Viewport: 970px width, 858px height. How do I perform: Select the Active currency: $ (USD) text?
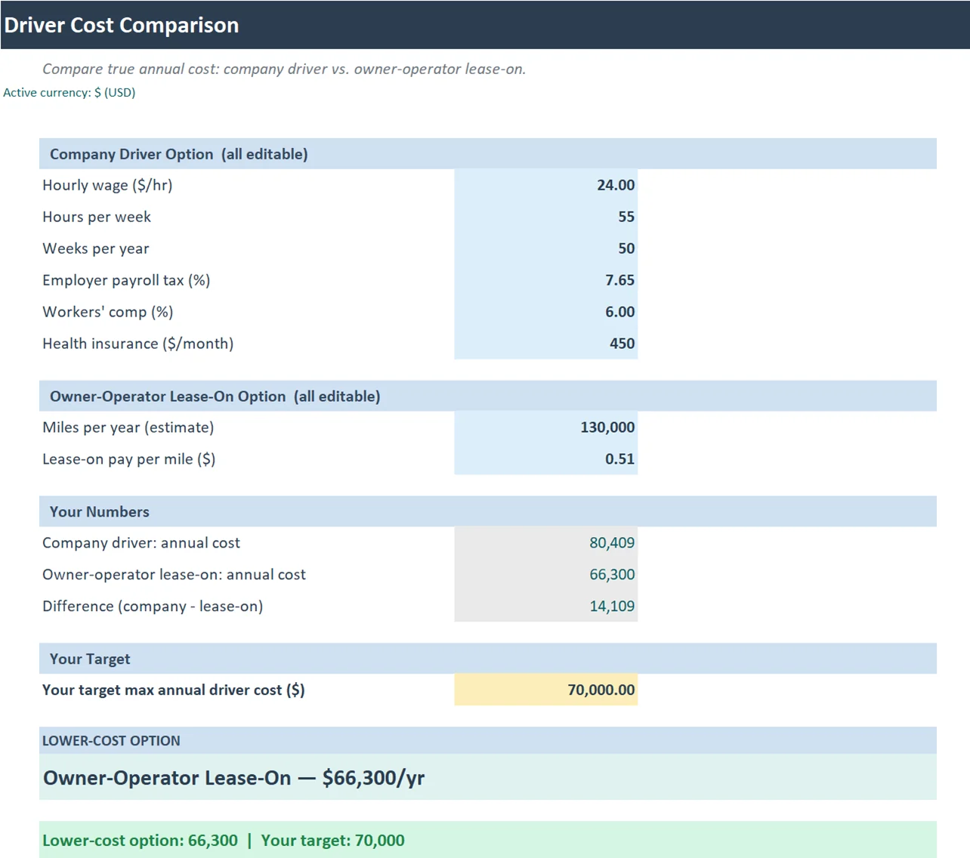(x=70, y=92)
